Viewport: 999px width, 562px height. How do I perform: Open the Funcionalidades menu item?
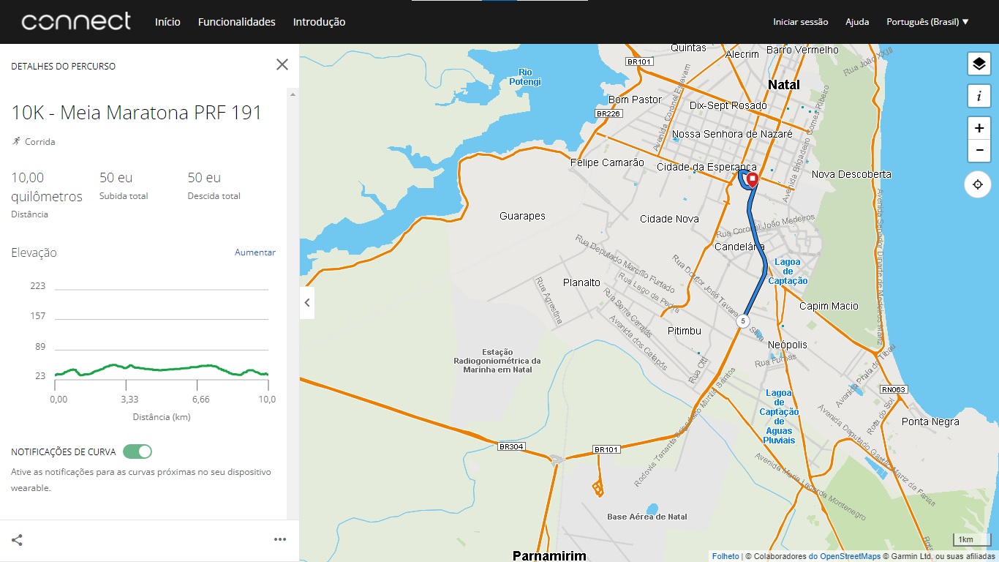pos(236,22)
